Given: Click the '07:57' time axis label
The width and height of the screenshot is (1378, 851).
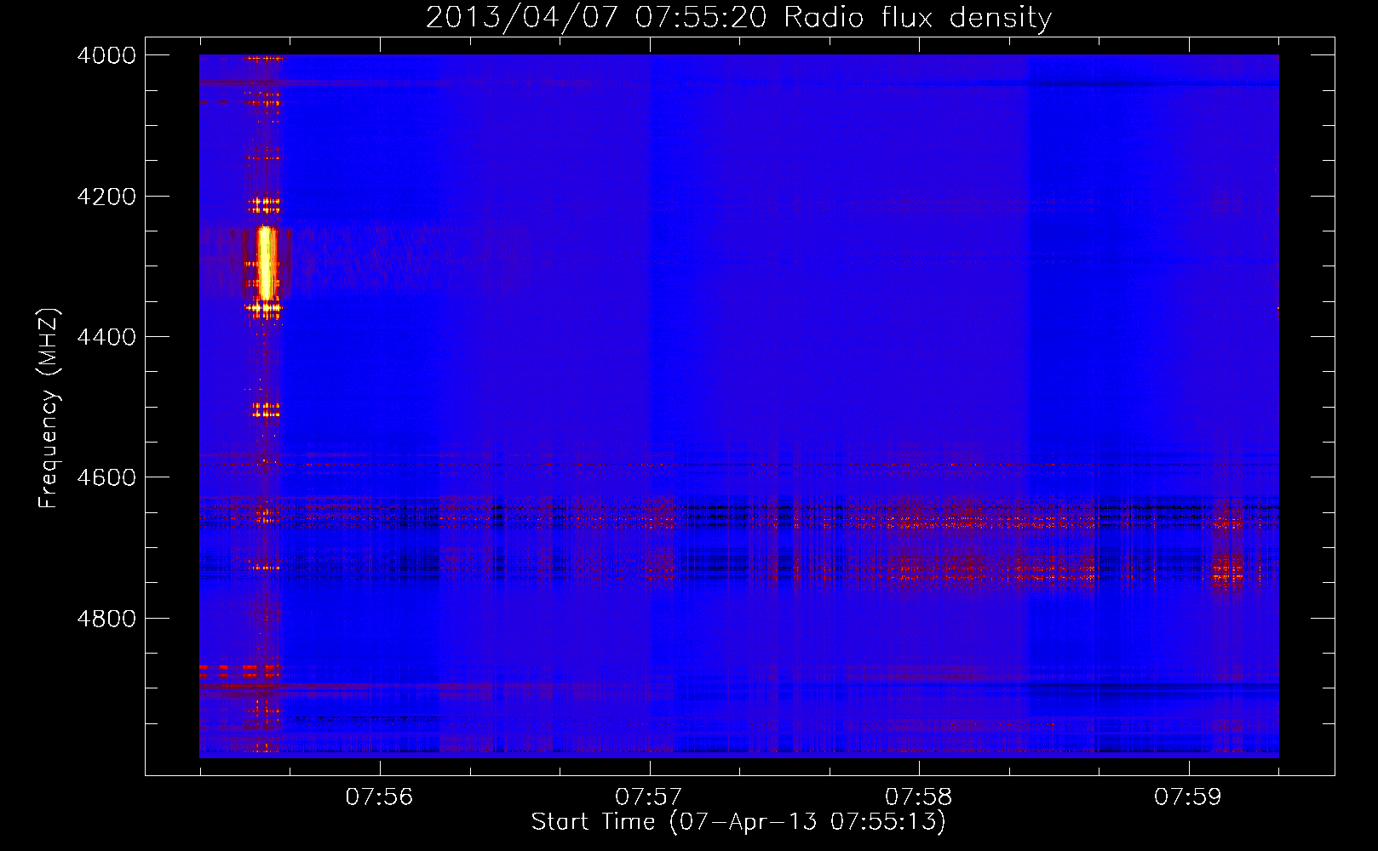Looking at the screenshot, I should pyautogui.click(x=649, y=797).
